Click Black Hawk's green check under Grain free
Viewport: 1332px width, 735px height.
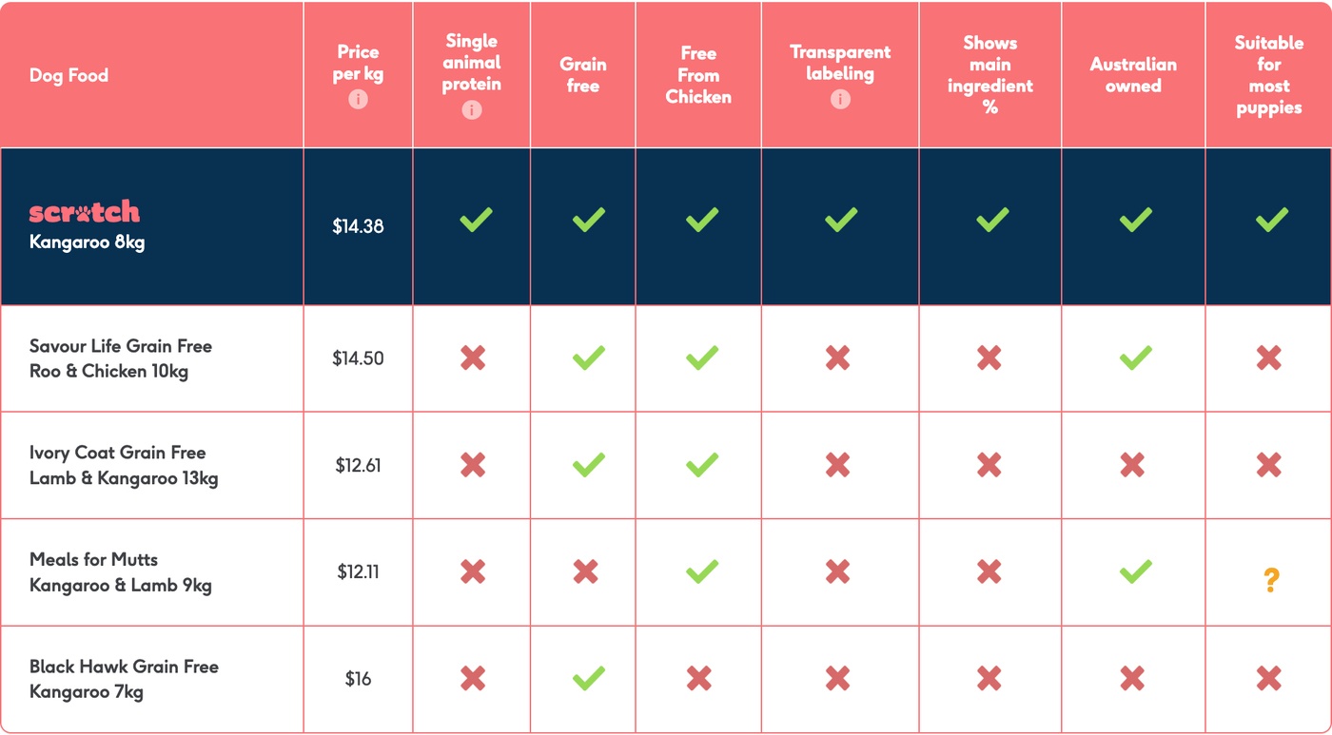(x=589, y=679)
